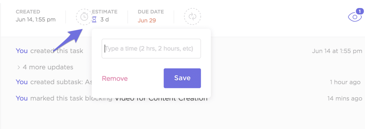Screen dimensions: 365x129
Task: Click 'You' on the created this task entry
Action: pos(22,51)
